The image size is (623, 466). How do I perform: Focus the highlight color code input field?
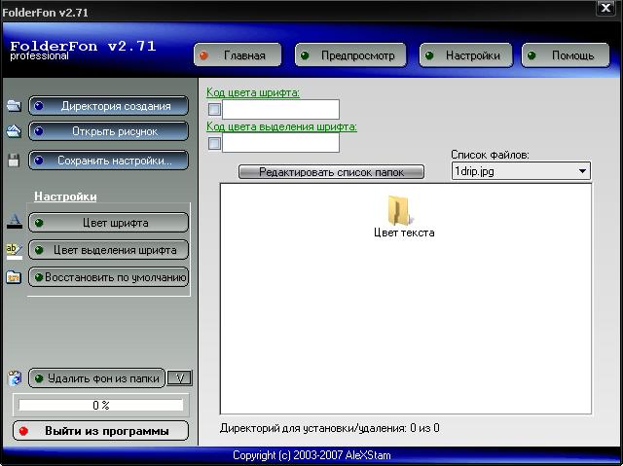pos(280,142)
